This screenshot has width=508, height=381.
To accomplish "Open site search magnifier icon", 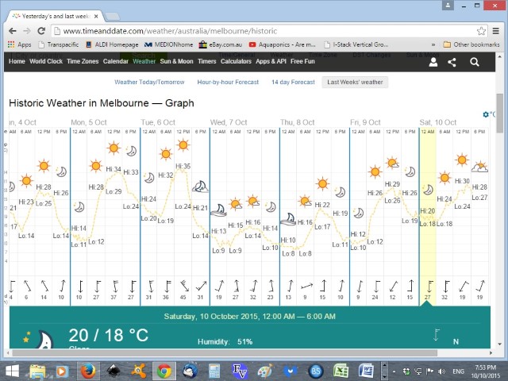I will tap(475, 62).
